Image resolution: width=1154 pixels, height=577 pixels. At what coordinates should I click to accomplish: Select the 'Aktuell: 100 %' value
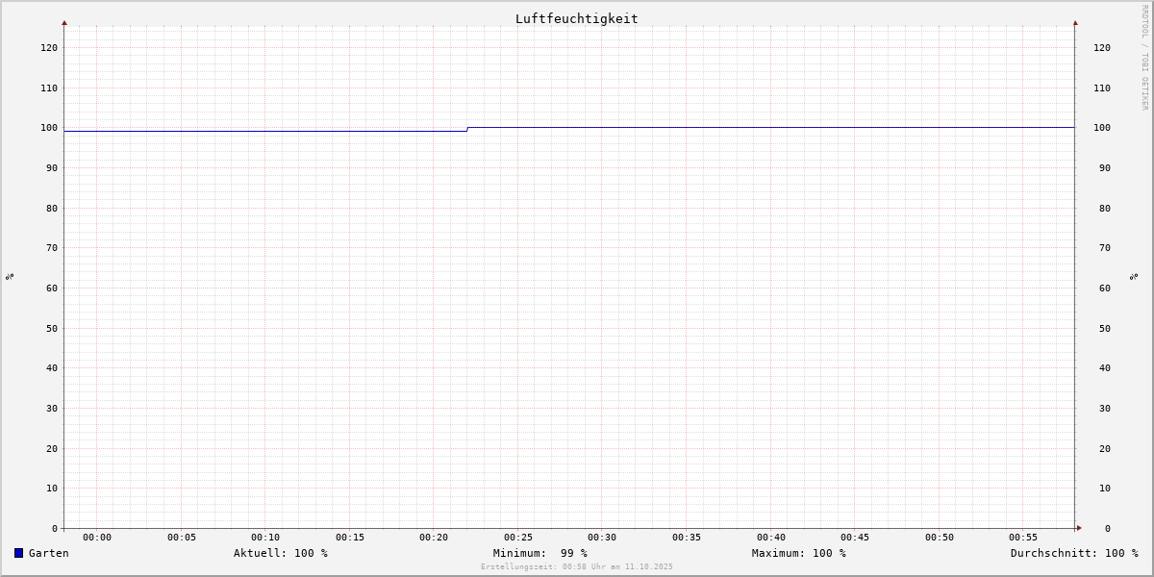(281, 553)
